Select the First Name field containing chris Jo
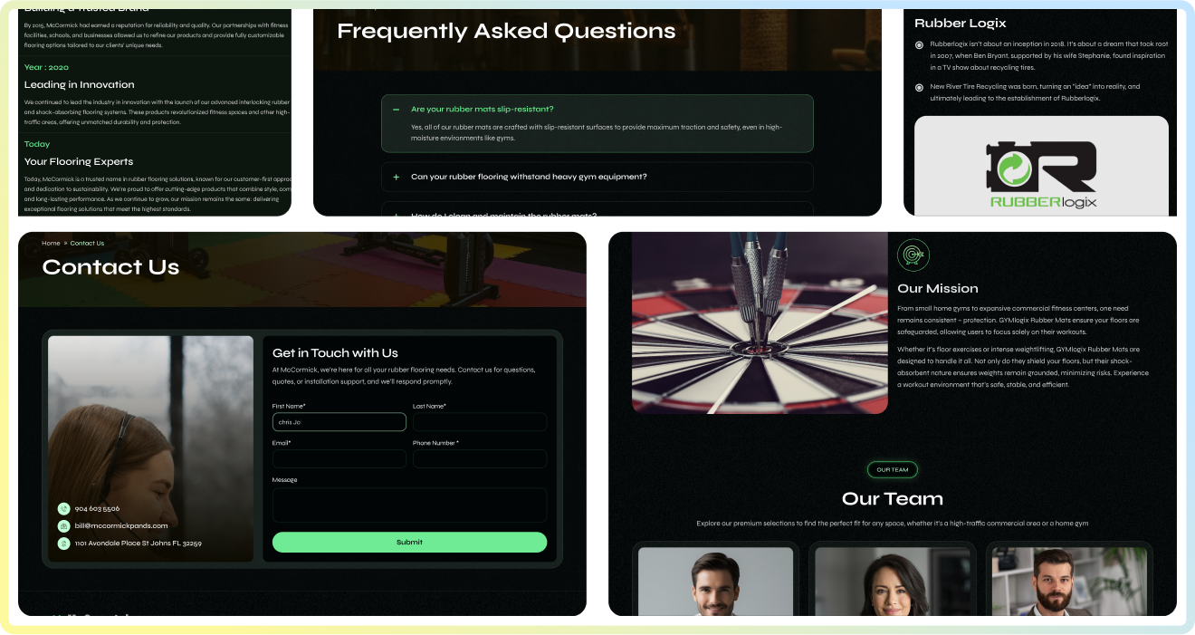This screenshot has height=635, width=1195. [339, 421]
